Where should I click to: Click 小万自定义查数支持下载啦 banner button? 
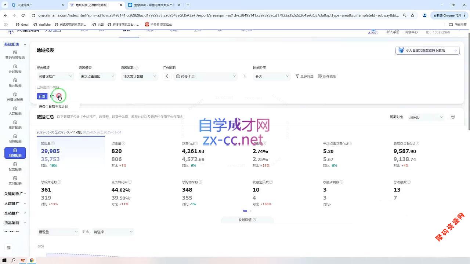coord(427,50)
